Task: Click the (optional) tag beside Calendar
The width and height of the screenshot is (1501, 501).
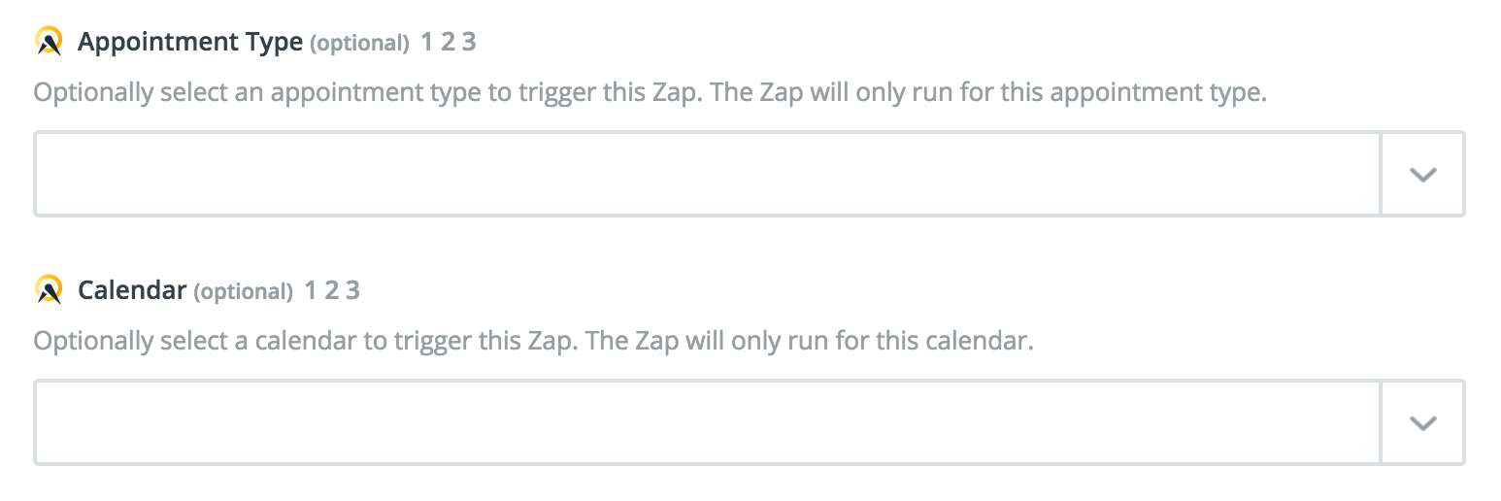Action: [x=243, y=291]
